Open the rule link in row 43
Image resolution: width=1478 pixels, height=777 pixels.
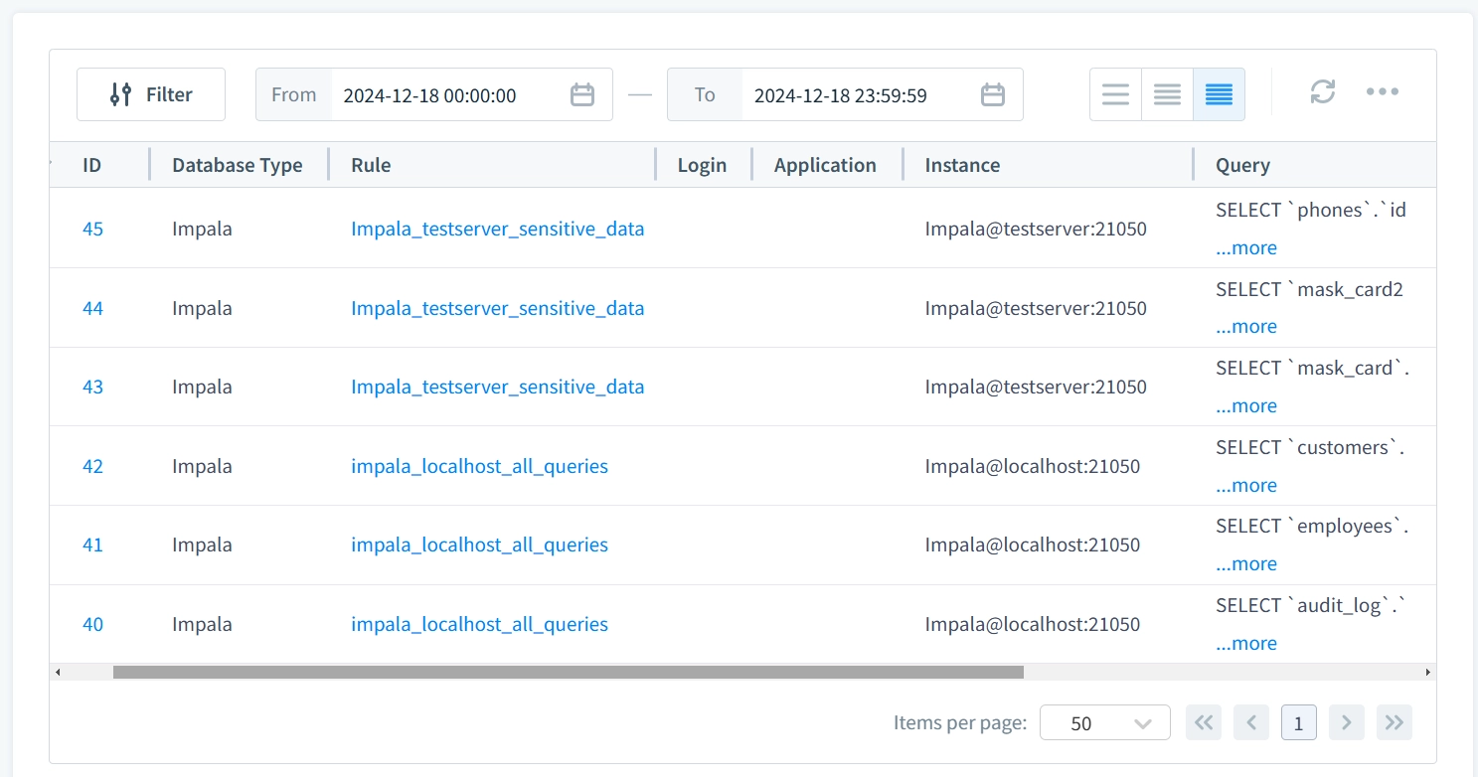[x=498, y=387]
